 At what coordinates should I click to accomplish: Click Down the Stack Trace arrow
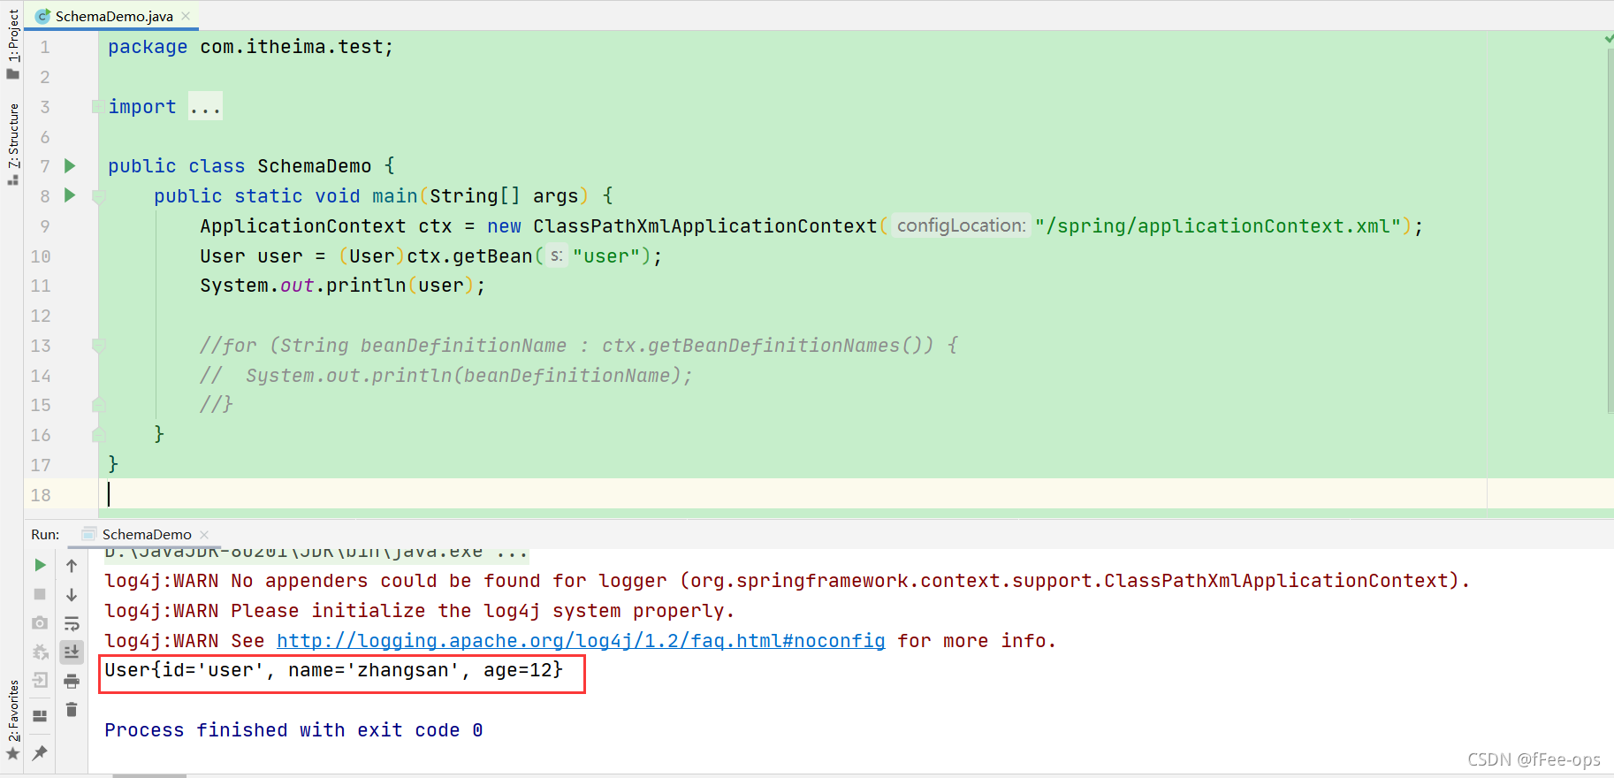(72, 595)
